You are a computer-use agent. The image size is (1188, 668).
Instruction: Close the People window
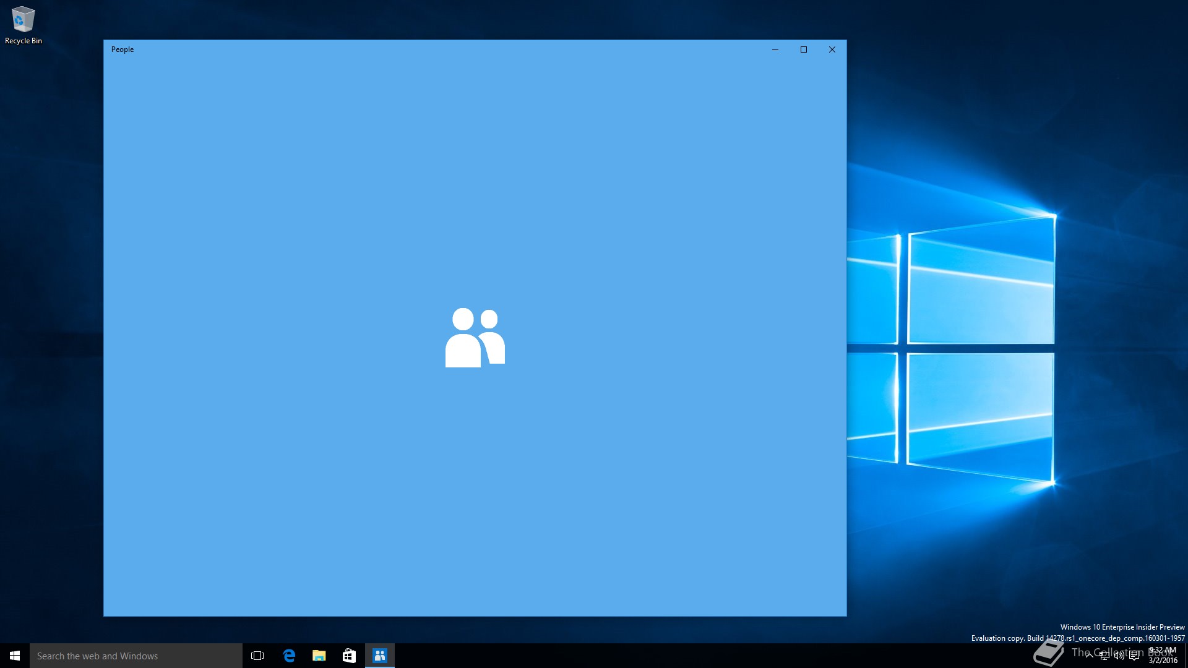click(x=832, y=49)
